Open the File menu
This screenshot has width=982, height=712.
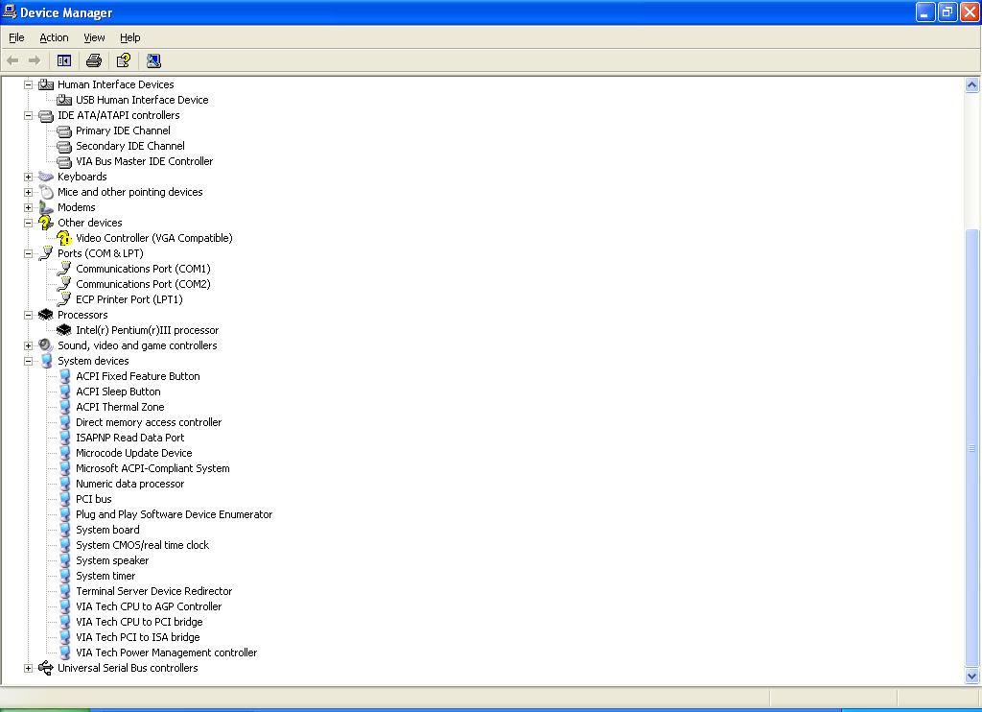pyautogui.click(x=16, y=37)
